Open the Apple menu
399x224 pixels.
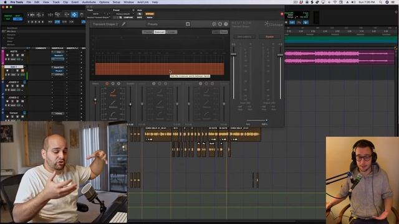point(5,2)
